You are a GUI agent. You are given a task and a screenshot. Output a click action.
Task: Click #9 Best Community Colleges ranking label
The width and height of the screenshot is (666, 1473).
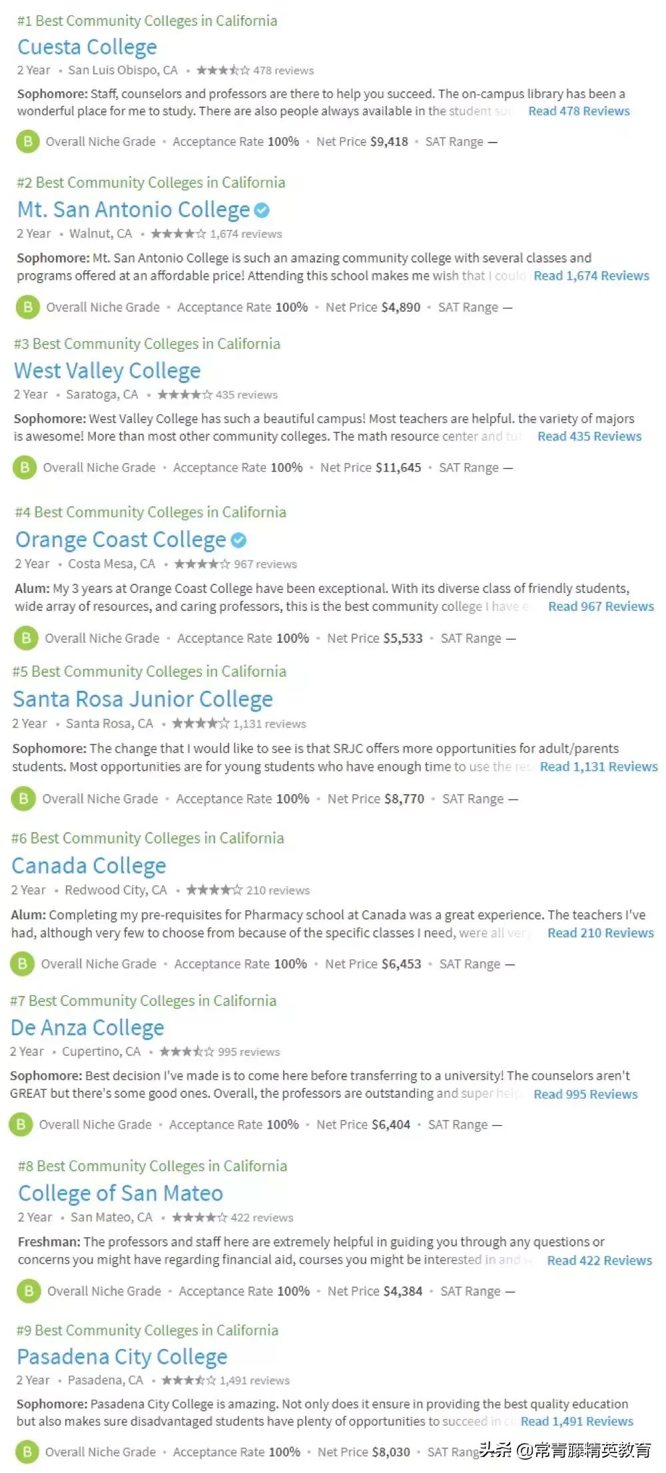(147, 1330)
